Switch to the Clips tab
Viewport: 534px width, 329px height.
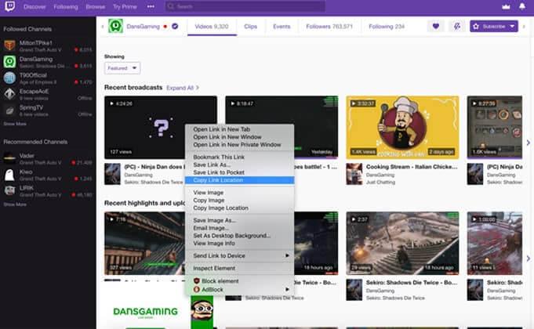point(250,27)
